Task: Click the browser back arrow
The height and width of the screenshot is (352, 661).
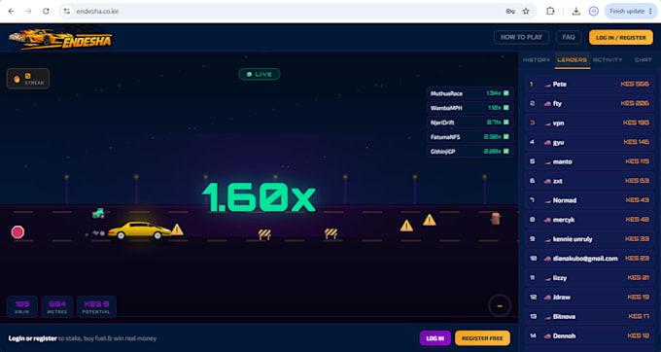Action: 11,12
